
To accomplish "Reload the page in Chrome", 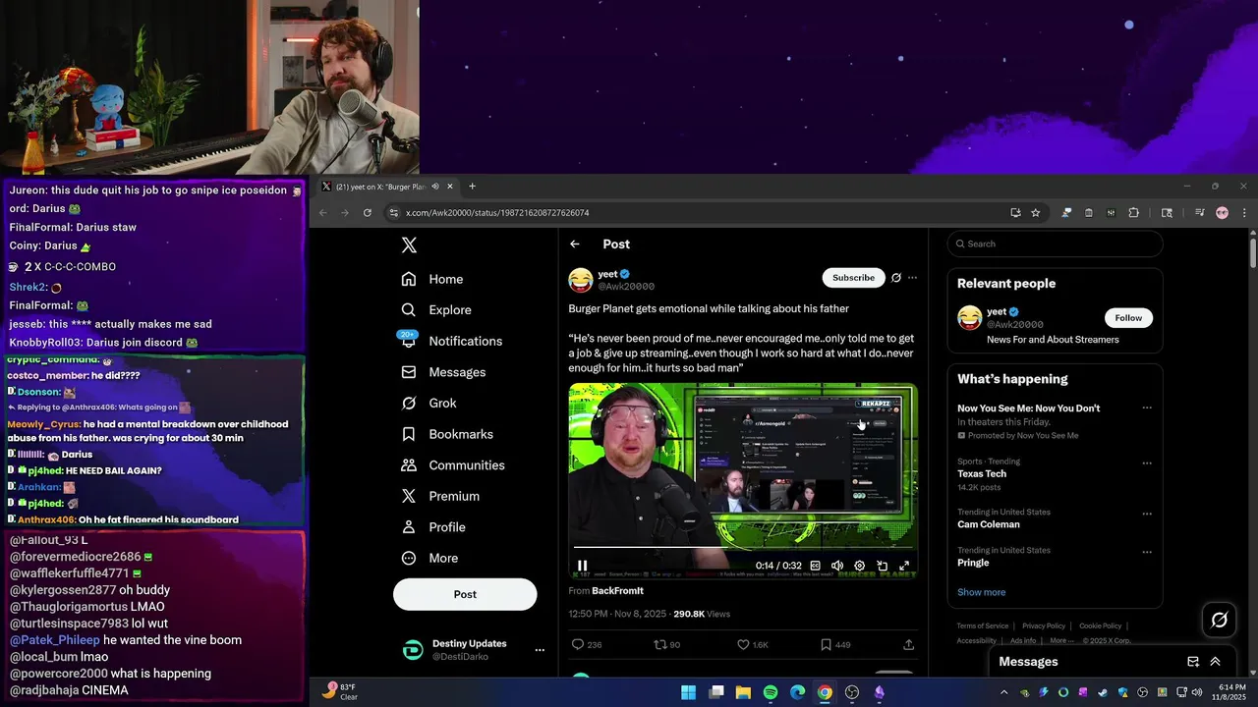I will tap(367, 212).
